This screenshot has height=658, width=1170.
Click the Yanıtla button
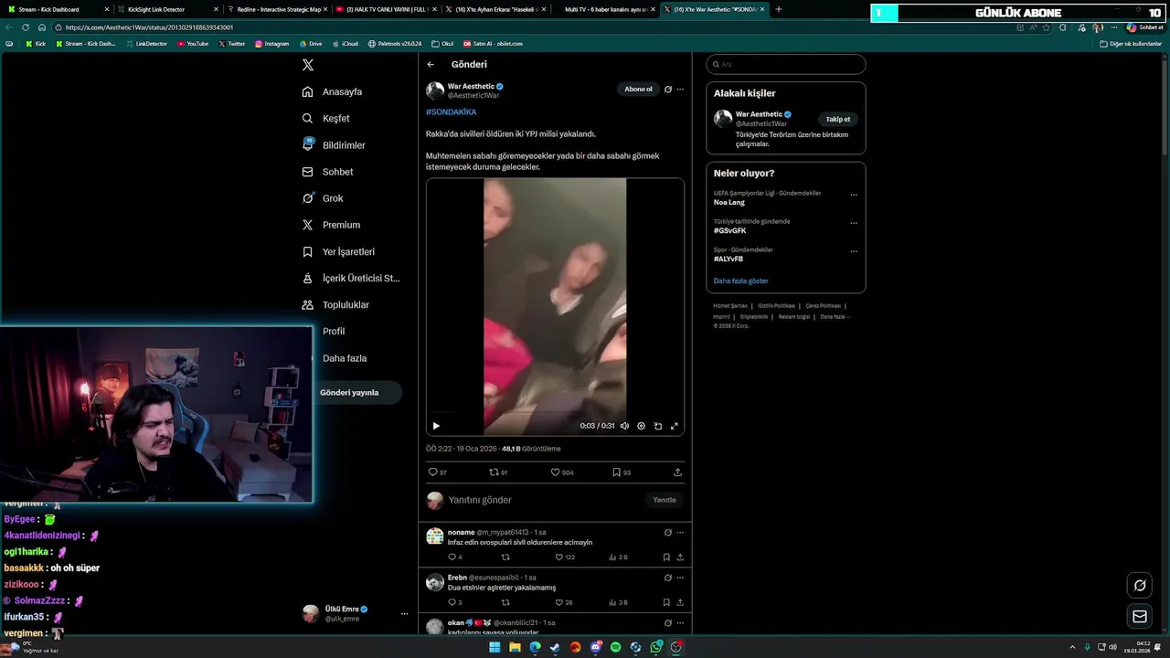(665, 500)
